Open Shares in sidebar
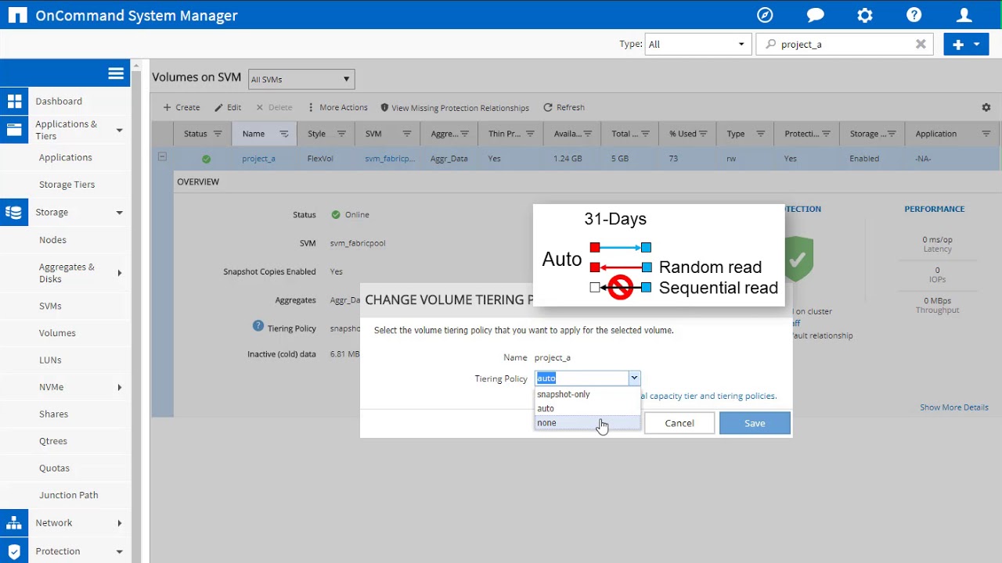The height and width of the screenshot is (563, 1002). [53, 414]
